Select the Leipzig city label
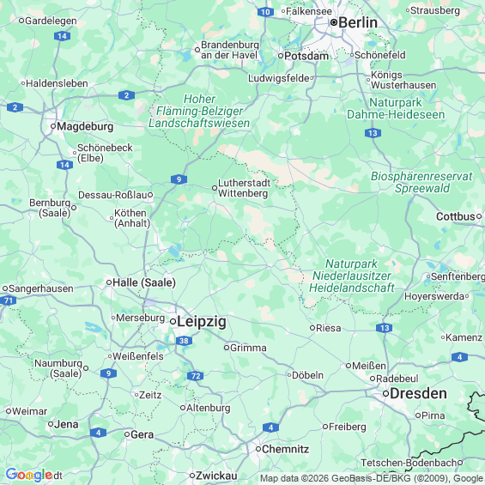The width and height of the screenshot is (485, 485). (202, 322)
